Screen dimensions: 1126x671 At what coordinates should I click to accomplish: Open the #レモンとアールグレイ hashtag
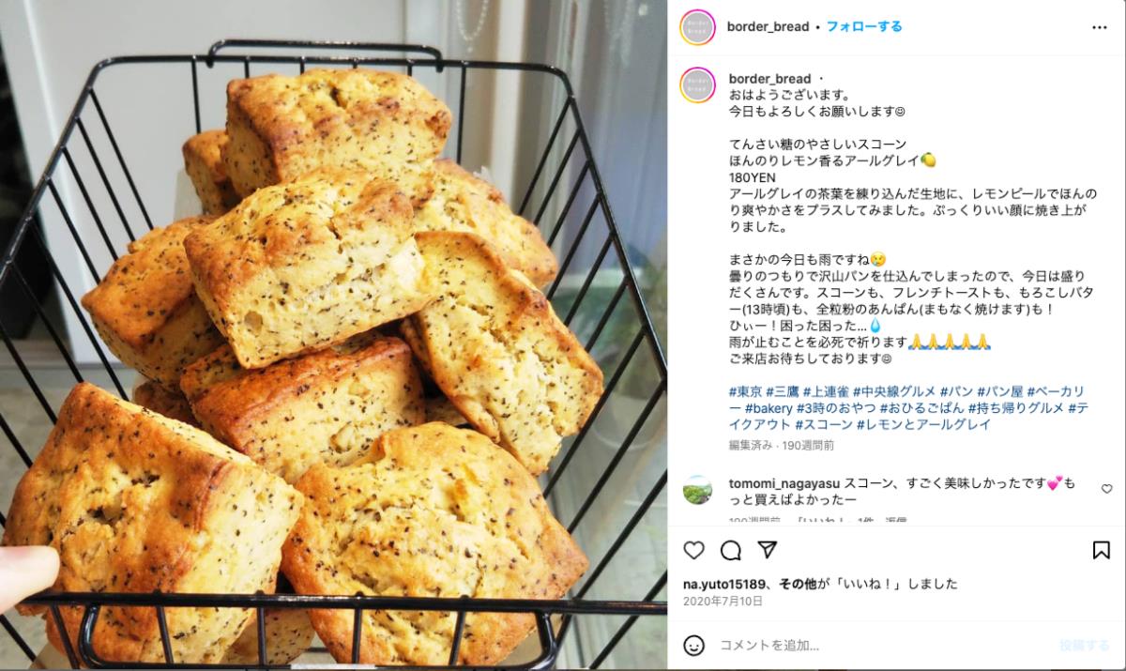point(923,424)
